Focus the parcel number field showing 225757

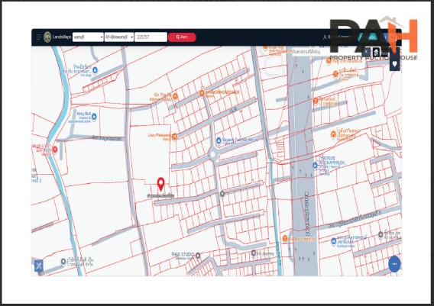(x=151, y=37)
